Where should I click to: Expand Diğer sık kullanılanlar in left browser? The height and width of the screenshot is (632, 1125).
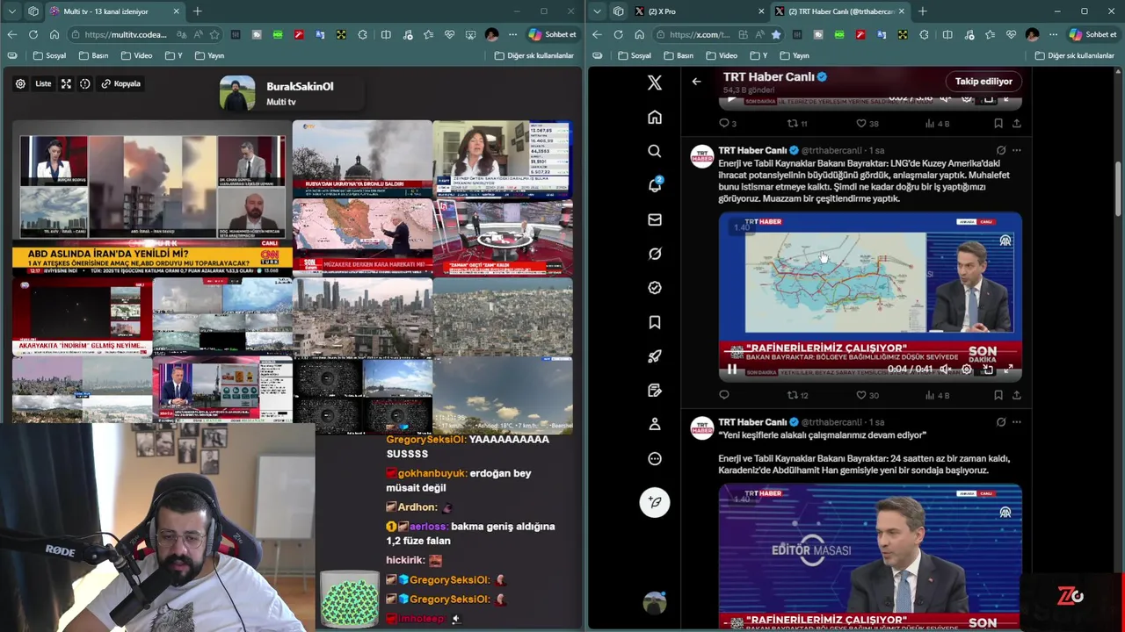(x=534, y=55)
